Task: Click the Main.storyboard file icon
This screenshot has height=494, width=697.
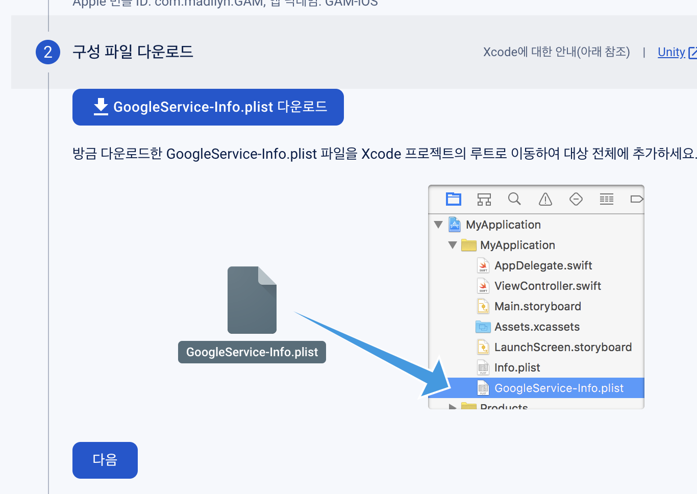Action: click(483, 306)
